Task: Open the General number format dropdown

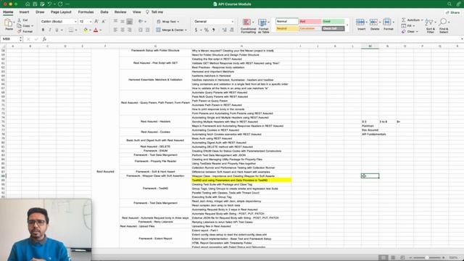Action: click(x=232, y=22)
